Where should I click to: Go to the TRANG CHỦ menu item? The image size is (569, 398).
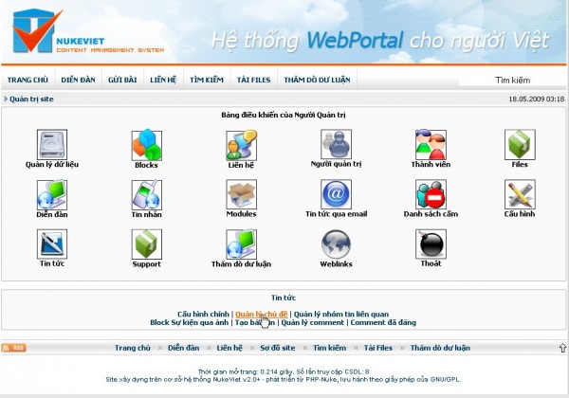[x=28, y=80]
